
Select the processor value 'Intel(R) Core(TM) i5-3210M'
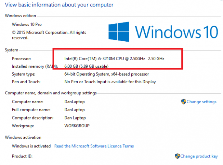click(114, 59)
